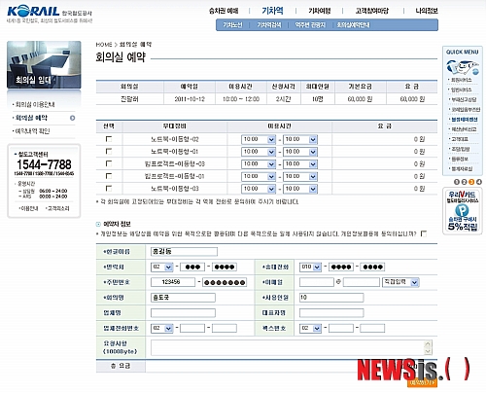Go to quick menu page 1

(x=457, y=182)
